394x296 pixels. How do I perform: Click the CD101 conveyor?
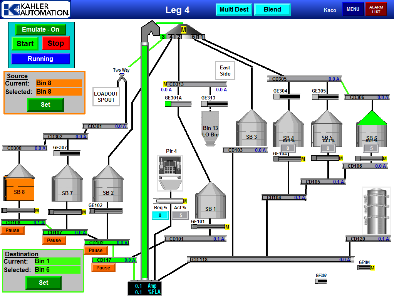pos(196,239)
